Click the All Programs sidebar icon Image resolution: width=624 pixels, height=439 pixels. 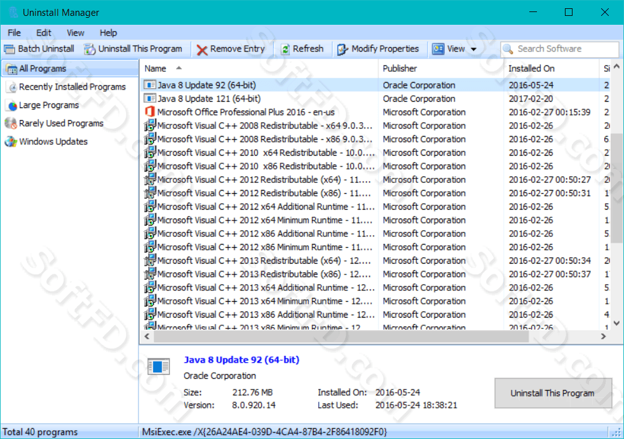click(x=11, y=69)
